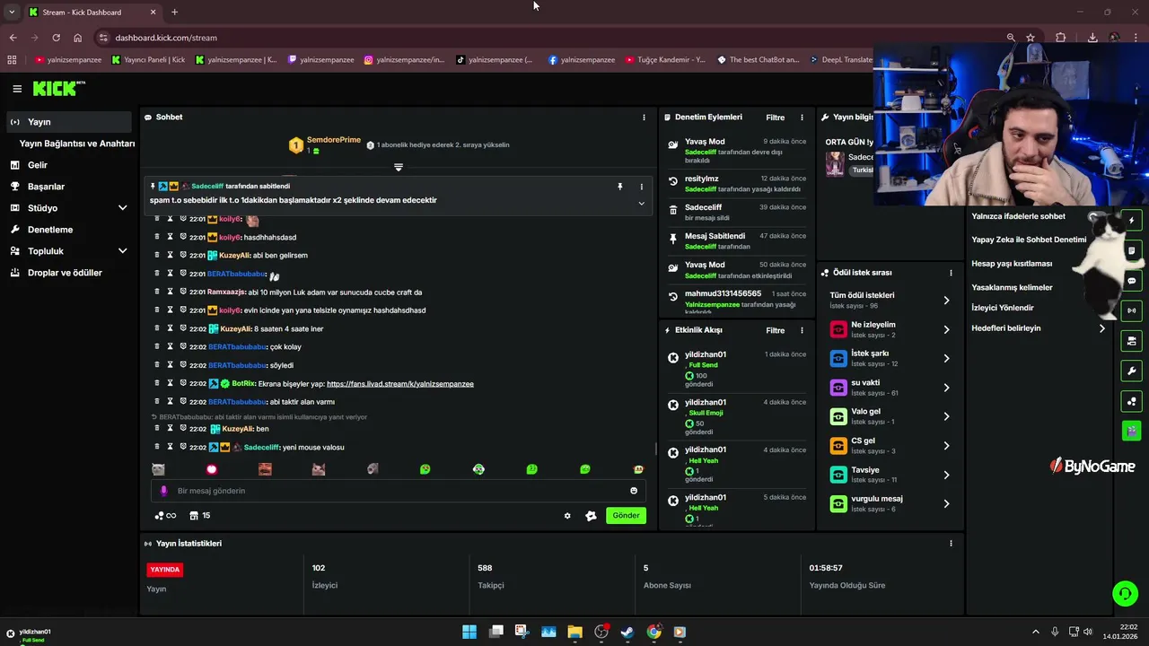Click the chat bubble icon in right sidebar
Image resolution: width=1149 pixels, height=646 pixels.
tap(1131, 281)
